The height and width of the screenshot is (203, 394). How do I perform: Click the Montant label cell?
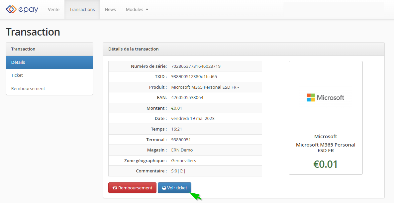(x=139, y=108)
